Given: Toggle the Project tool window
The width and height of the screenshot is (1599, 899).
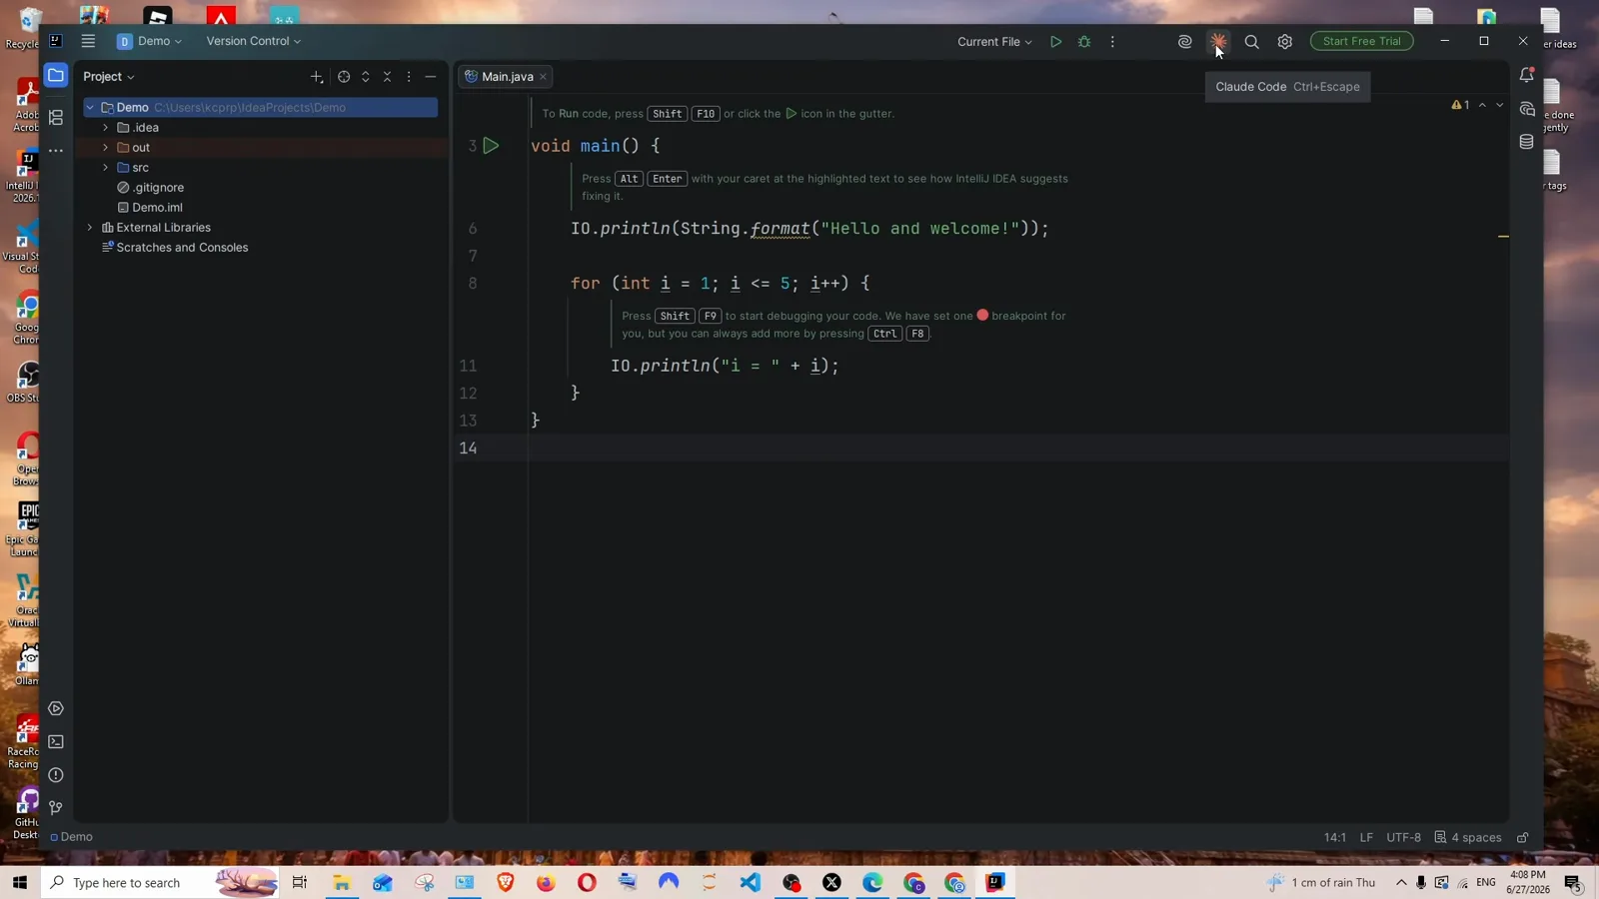Looking at the screenshot, I should pos(56,75).
